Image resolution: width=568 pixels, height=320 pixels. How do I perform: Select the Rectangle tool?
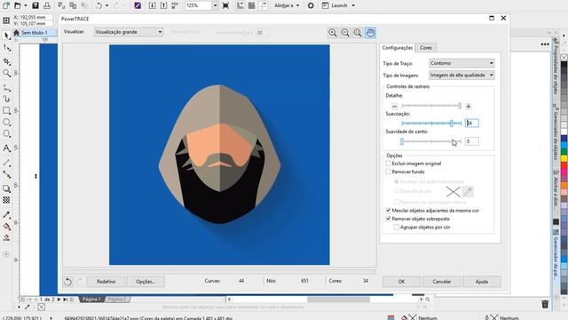[6, 110]
